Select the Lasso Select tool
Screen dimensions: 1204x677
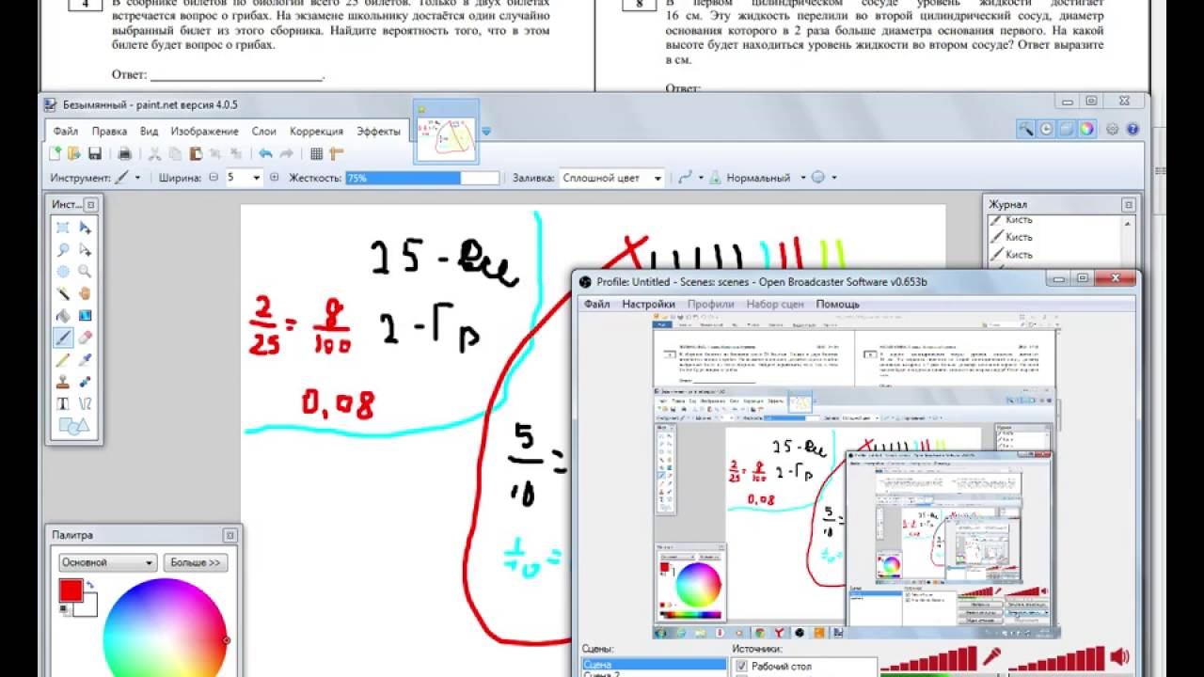click(x=63, y=249)
